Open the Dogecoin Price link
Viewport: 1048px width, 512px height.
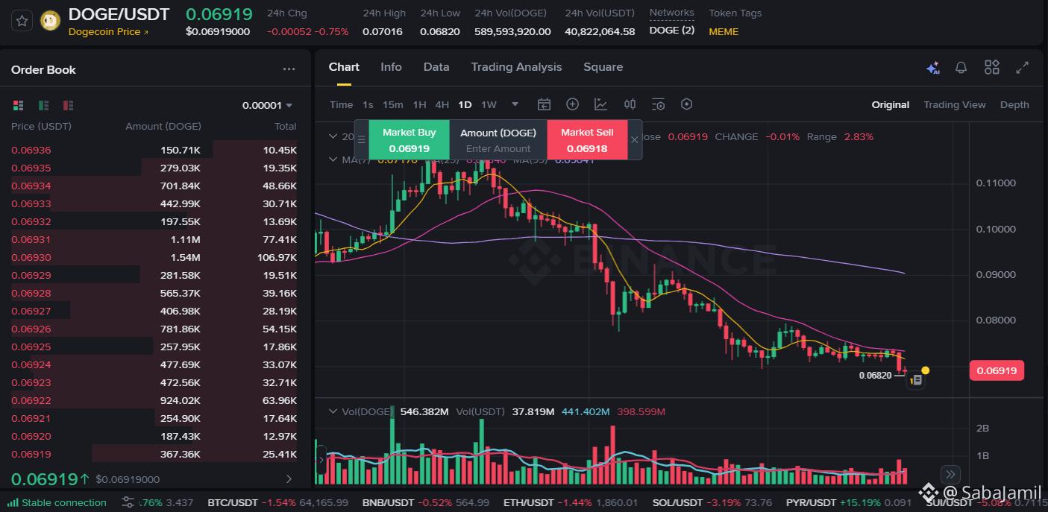tap(108, 32)
